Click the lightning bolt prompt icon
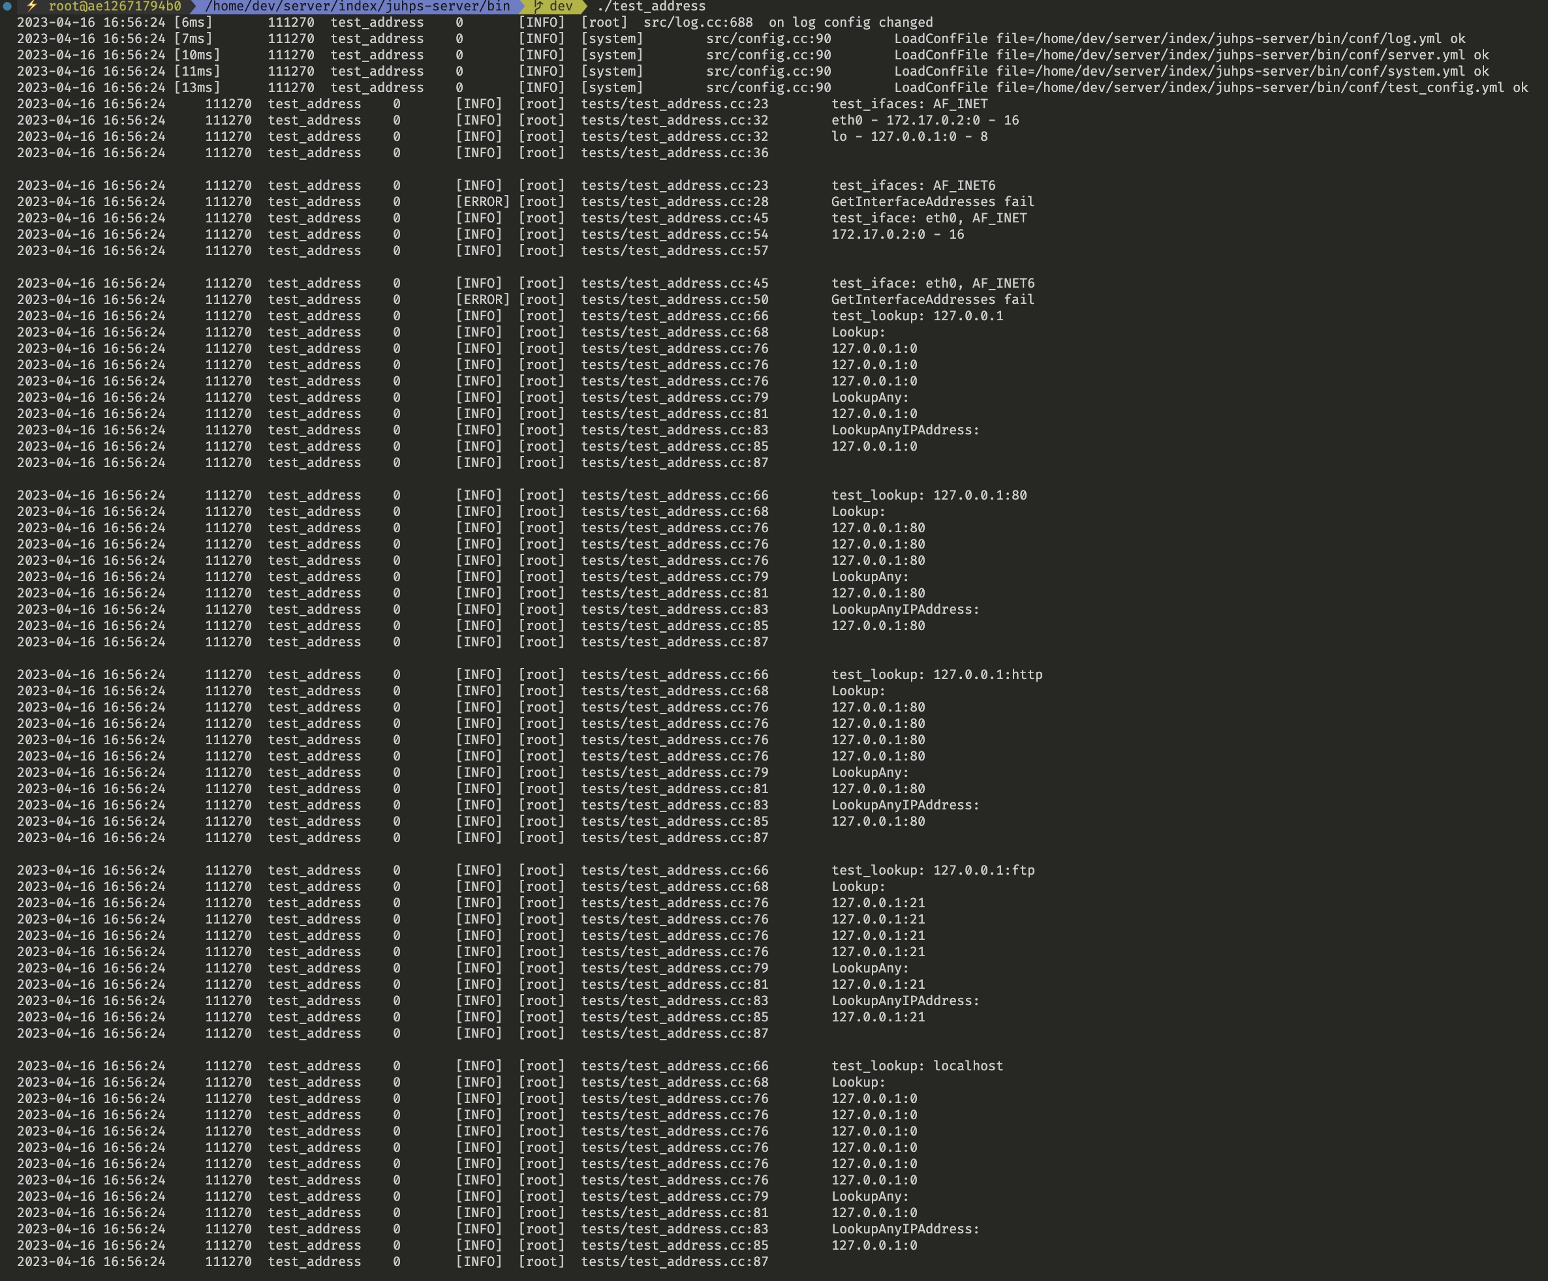 click(x=32, y=6)
